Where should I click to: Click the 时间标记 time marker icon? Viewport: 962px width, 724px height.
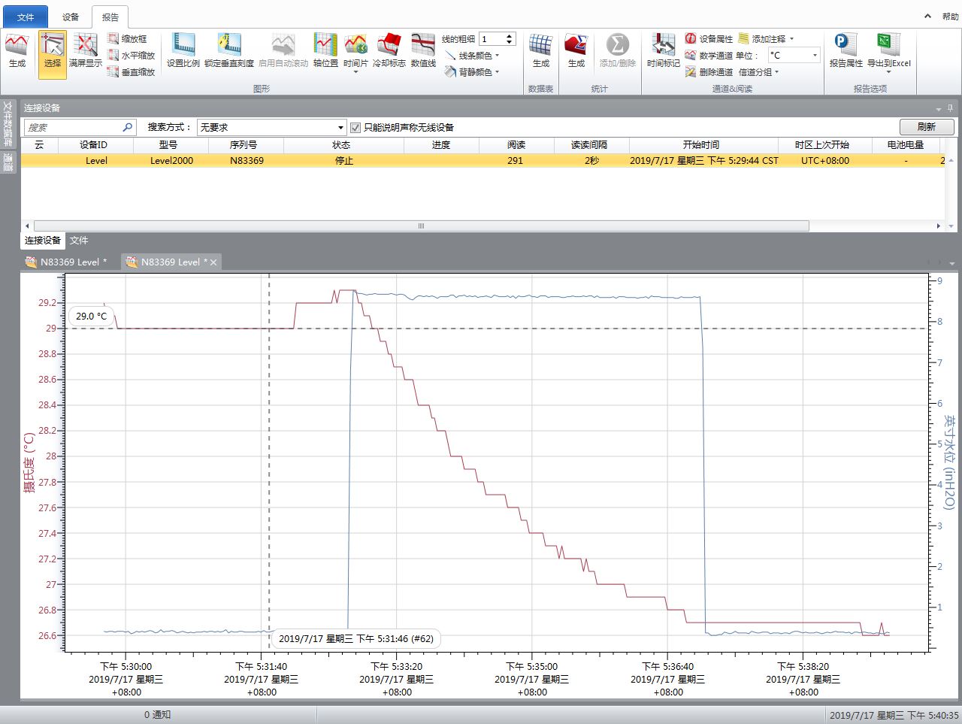click(x=663, y=50)
